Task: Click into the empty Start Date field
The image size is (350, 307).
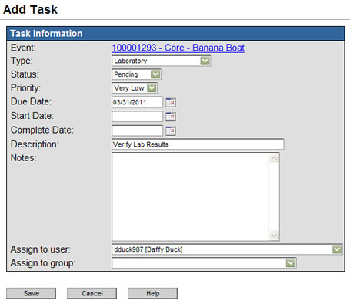Action: click(137, 117)
